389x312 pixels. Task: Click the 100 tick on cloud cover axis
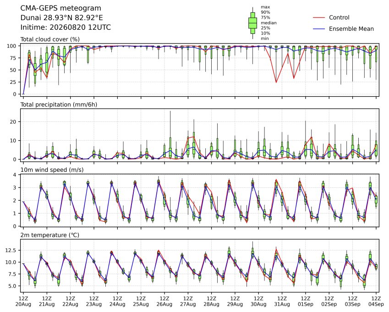coord(11,46)
